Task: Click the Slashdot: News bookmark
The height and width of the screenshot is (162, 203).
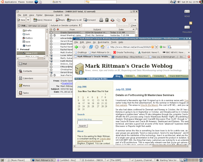Action: 149,52
